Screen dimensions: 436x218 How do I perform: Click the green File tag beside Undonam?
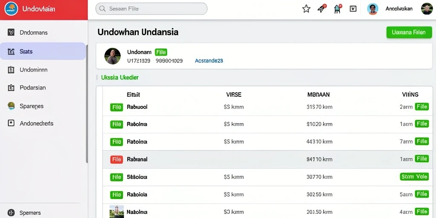[x=161, y=52]
